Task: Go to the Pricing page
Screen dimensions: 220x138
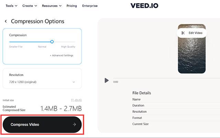Action: pyautogui.click(x=71, y=6)
